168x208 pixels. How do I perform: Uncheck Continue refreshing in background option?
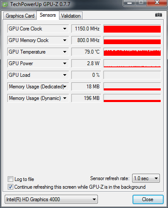(10, 187)
